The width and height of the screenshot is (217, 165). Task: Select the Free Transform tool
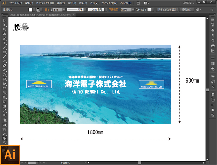click(x=4, y=88)
